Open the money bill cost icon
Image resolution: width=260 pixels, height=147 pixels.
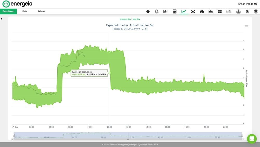[193, 11]
